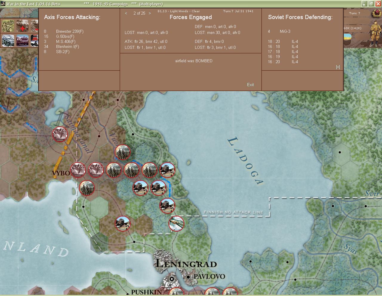Image resolution: width=382 pixels, height=296 pixels.
Task: Select the IL-4 row marked 18 : 20
Action: click(283, 41)
